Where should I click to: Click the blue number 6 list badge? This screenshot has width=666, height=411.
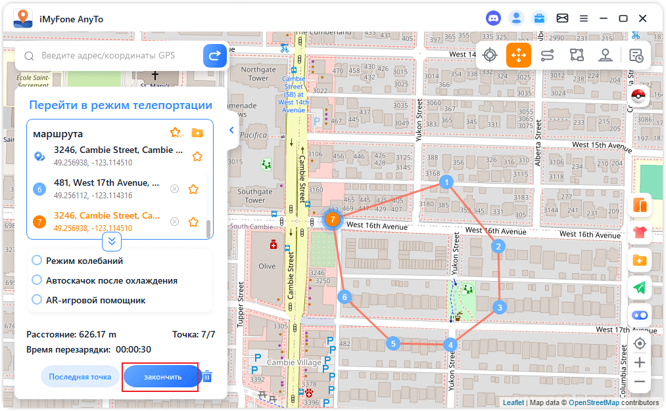(39, 189)
